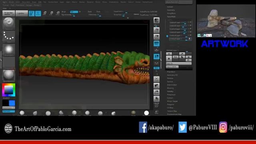The height and width of the screenshot is (144, 256).
Task: Select the Scale transform mode in top shelf
Action: tap(51, 13)
